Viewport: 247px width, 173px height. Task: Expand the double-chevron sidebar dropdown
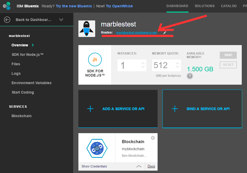point(61,19)
